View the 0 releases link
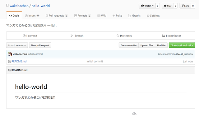Image resolution: width=199 pixels, height=115 pixels. tap(124, 36)
